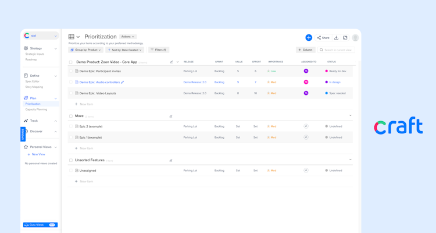
Task: Open the Group by: Product dropdown
Action: click(86, 50)
